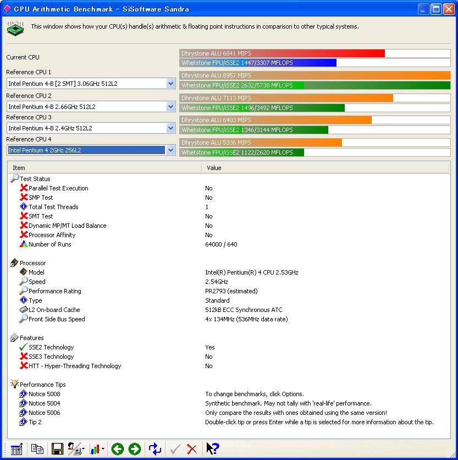The image size is (458, 460).
Task: Open dropdown arrow next to chart icon
Action: tap(103, 449)
